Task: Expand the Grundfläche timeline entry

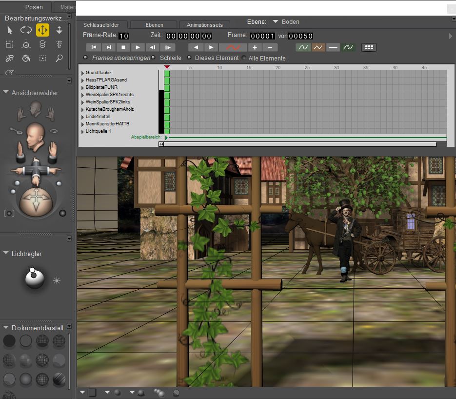Action: pyautogui.click(x=82, y=73)
